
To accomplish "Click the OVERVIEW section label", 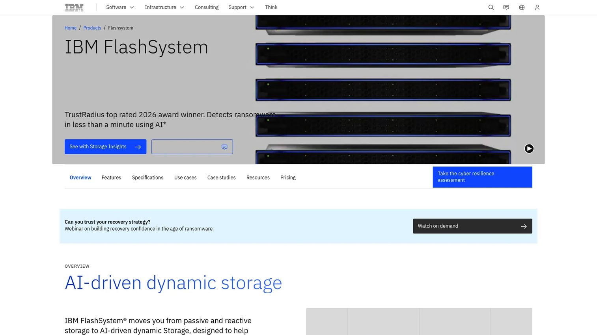I will (x=77, y=266).
